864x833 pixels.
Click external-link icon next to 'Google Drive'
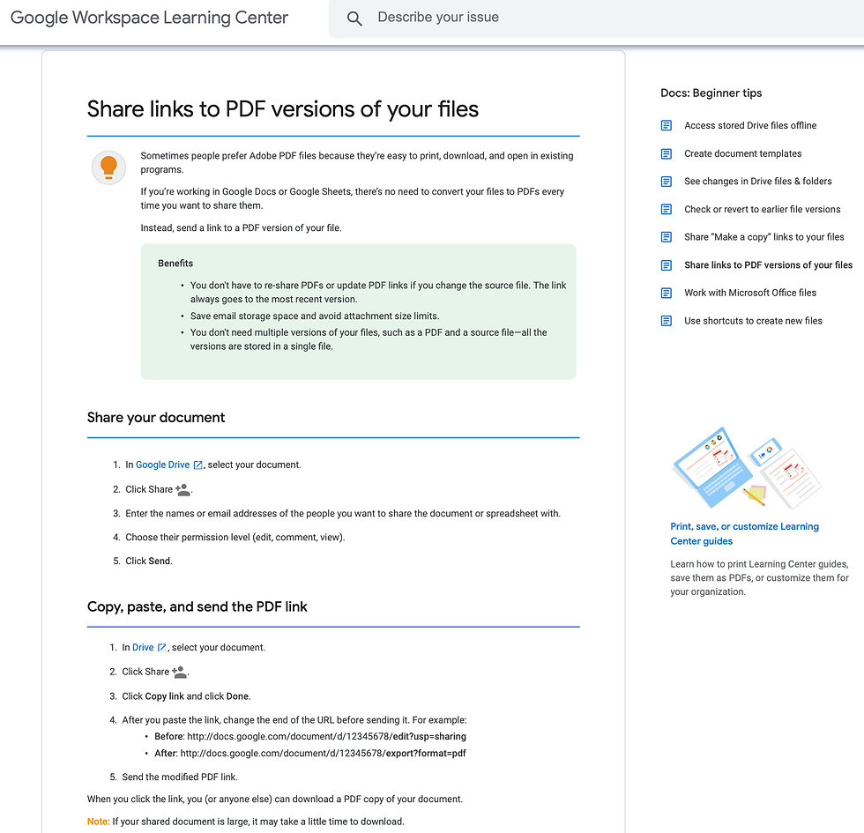tap(198, 465)
